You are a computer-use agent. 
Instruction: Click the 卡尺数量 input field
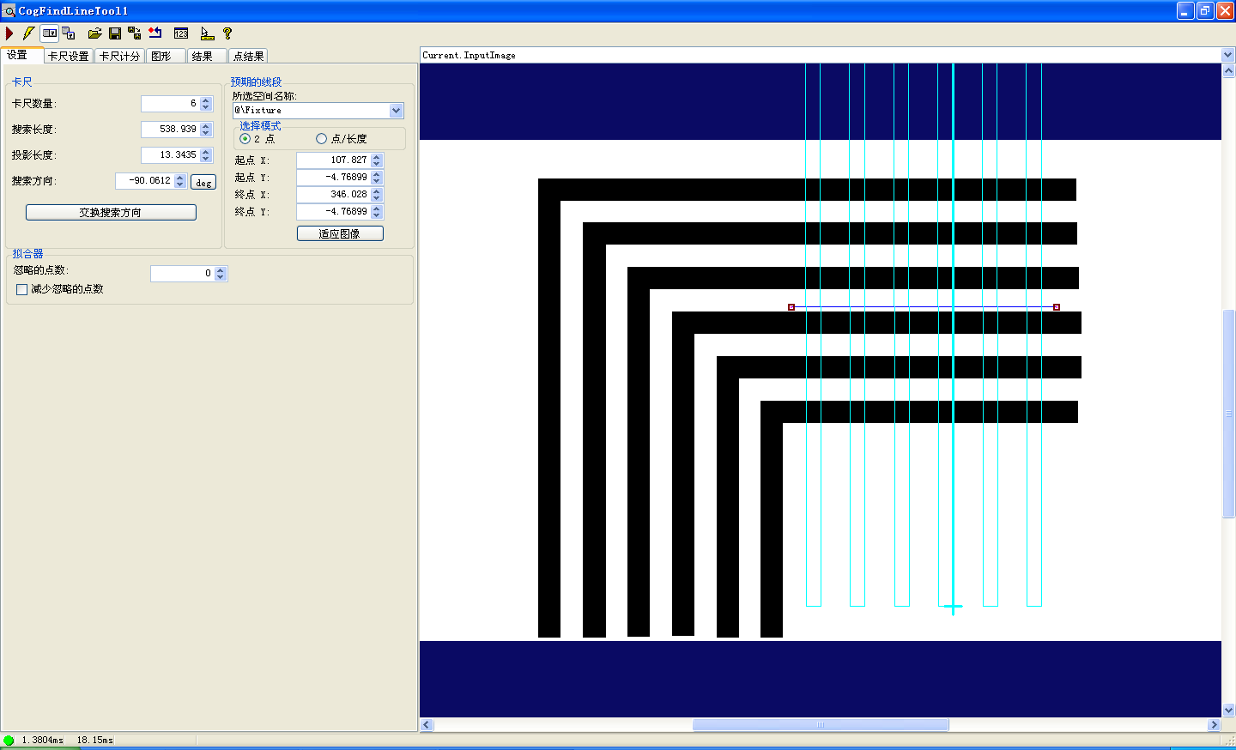(170, 104)
